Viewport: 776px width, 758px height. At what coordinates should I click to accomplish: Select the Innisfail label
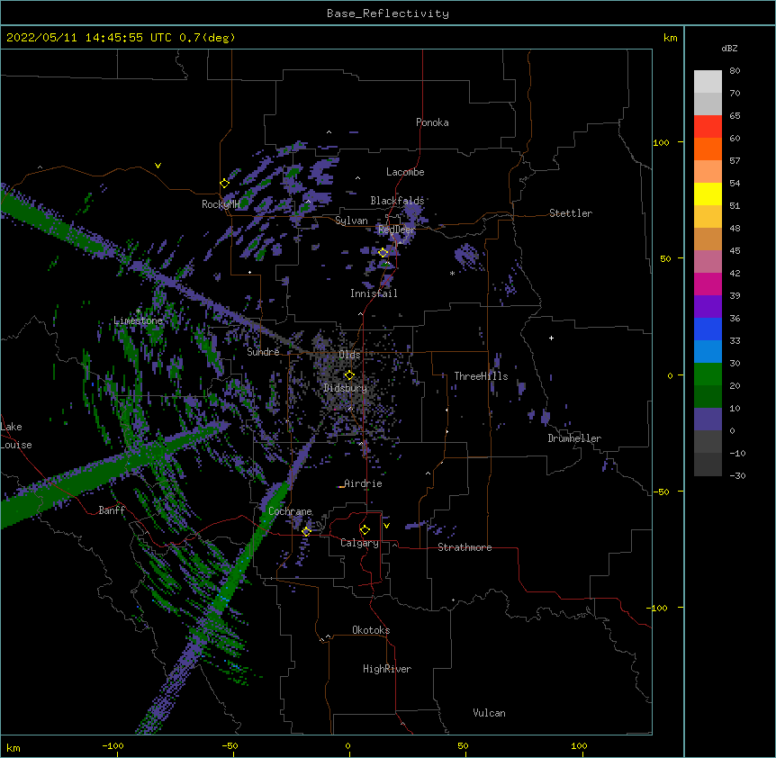coord(374,293)
